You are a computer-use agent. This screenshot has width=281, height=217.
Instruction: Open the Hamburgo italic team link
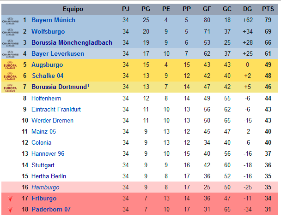point(45,187)
